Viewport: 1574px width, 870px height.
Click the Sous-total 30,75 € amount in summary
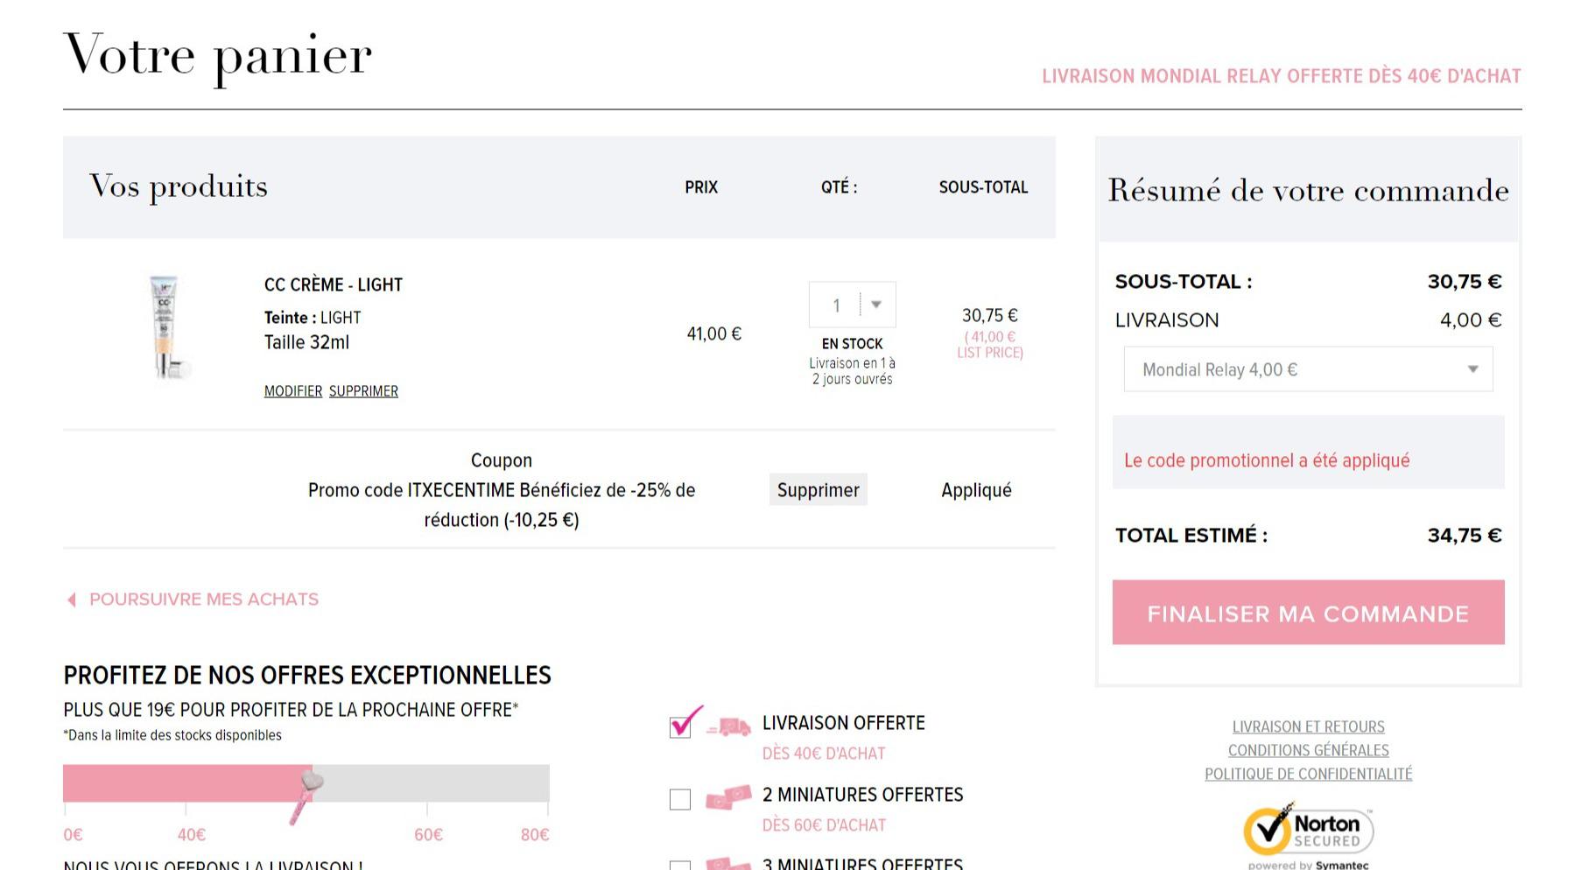[1465, 282]
